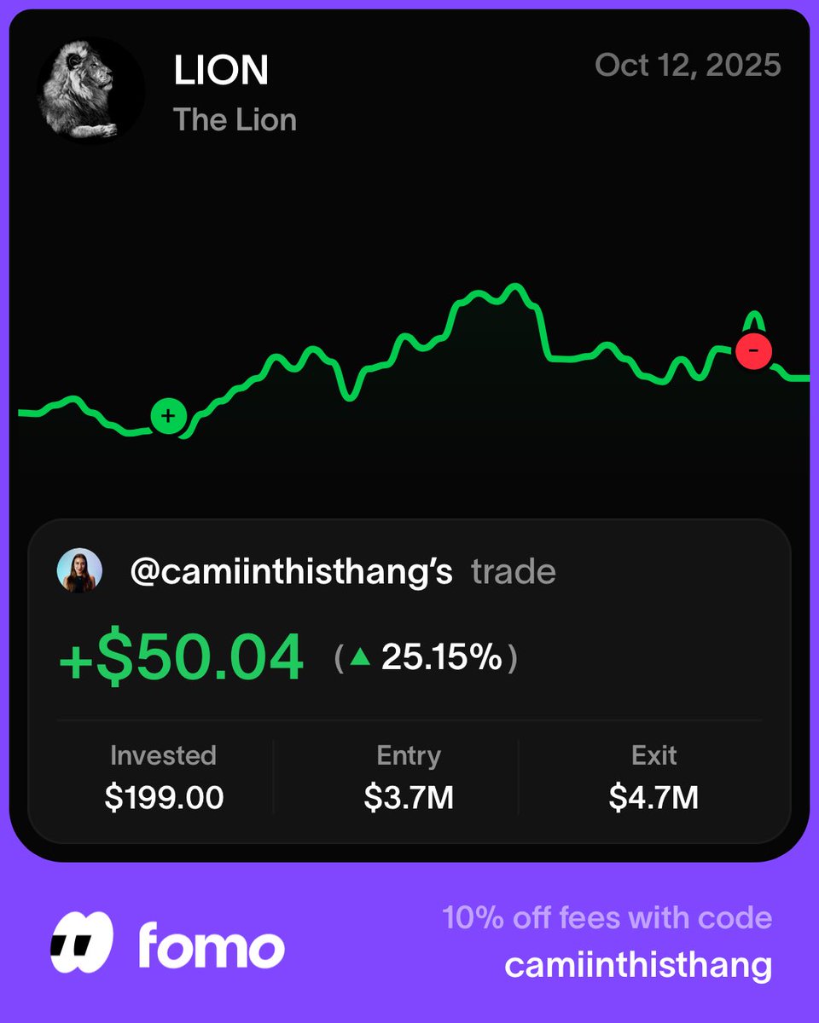Click the fomo brand wordmark
Viewport: 819px width, 1023px height.
[211, 945]
